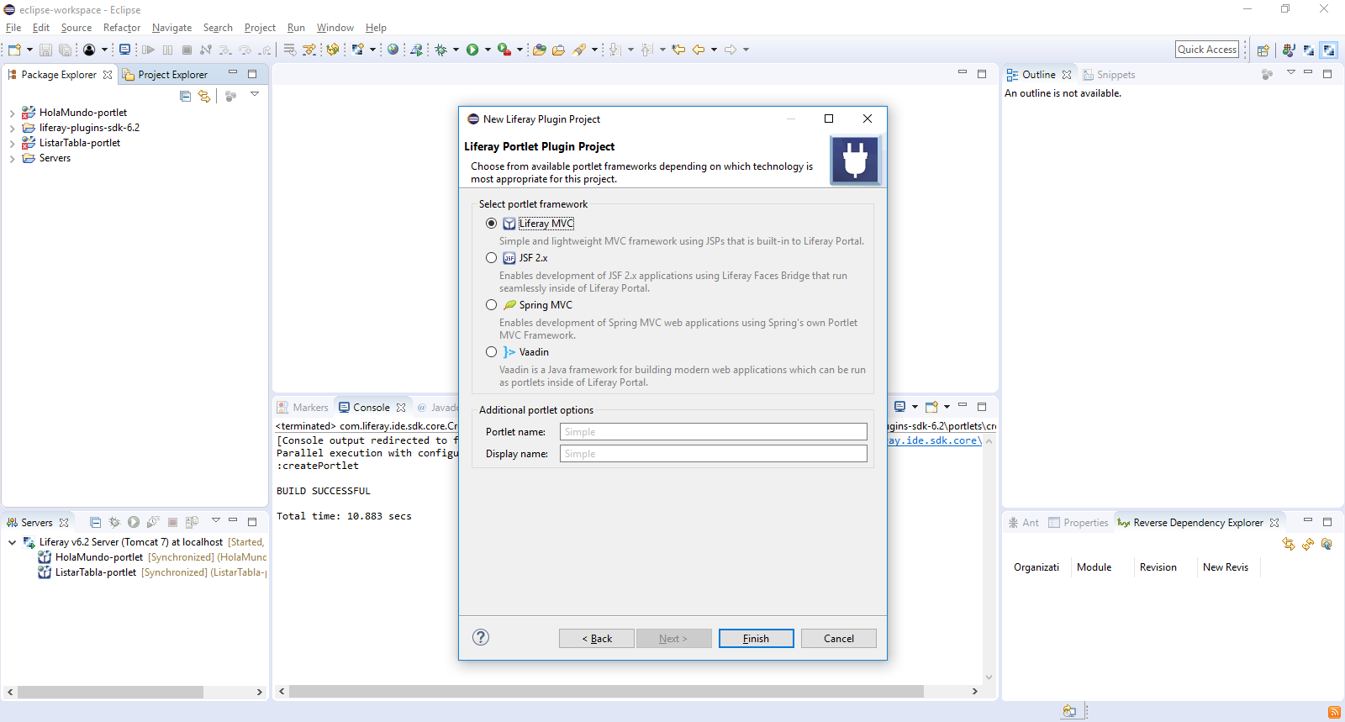The width and height of the screenshot is (1345, 722).
Task: Click the publish to server icon in Servers view
Action: point(192,522)
